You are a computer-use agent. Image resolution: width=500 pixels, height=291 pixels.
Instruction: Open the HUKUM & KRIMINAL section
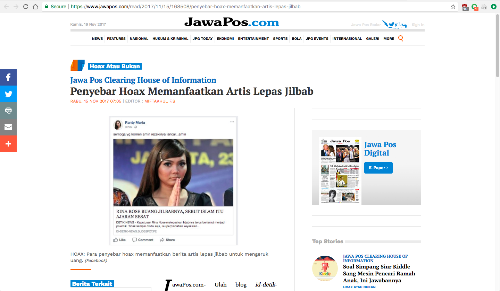[170, 38]
